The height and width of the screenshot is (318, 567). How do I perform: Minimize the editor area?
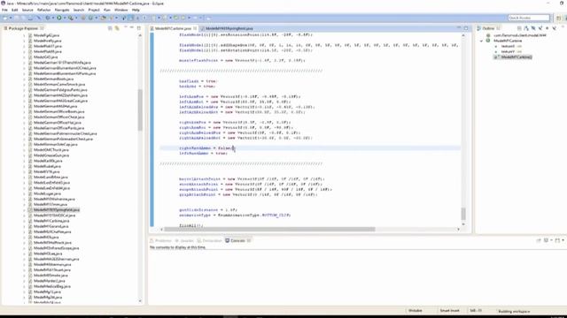tap(459, 27)
